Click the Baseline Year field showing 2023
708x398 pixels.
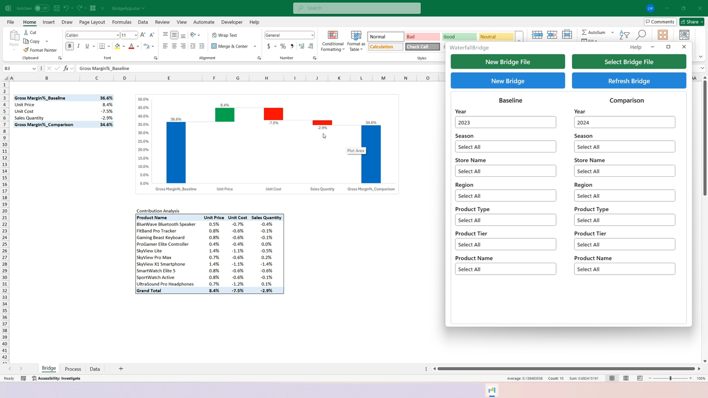point(505,122)
